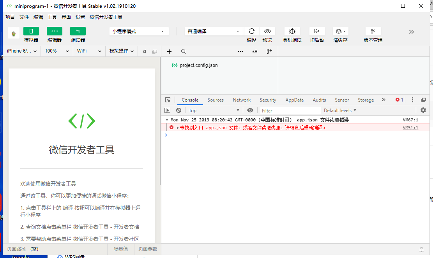This screenshot has width=433, height=258.
Task: Open console settings gear
Action: (423, 110)
